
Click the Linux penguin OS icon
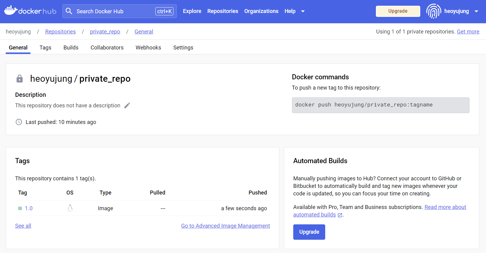tap(70, 208)
